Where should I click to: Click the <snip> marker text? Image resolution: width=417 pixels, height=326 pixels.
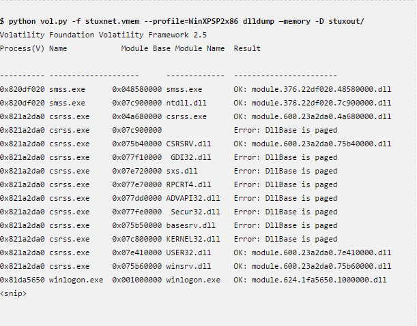13,293
